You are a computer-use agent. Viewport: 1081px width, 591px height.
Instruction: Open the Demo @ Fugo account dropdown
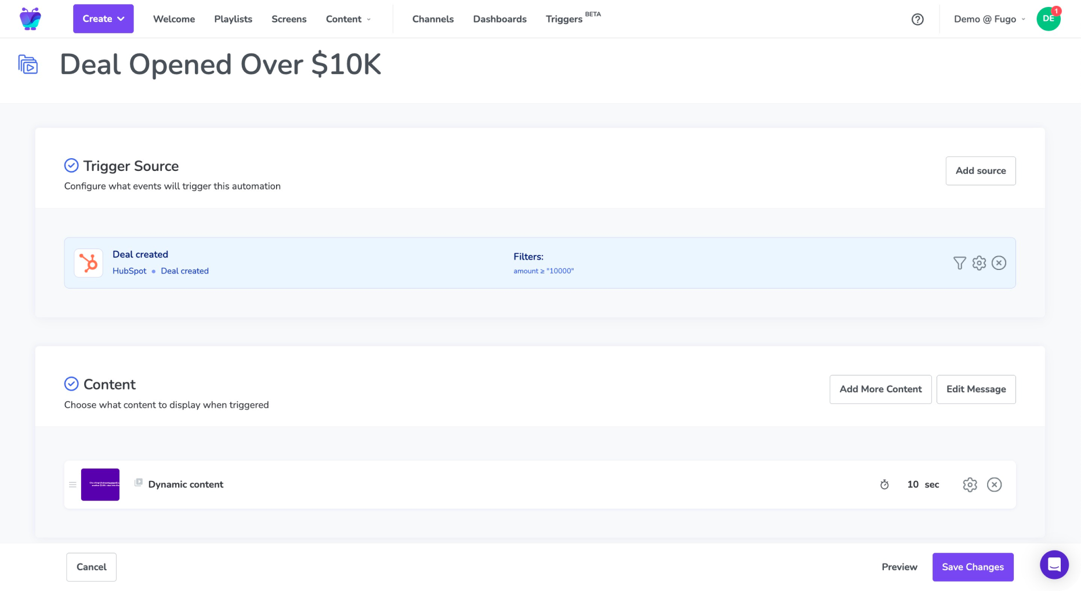point(989,19)
